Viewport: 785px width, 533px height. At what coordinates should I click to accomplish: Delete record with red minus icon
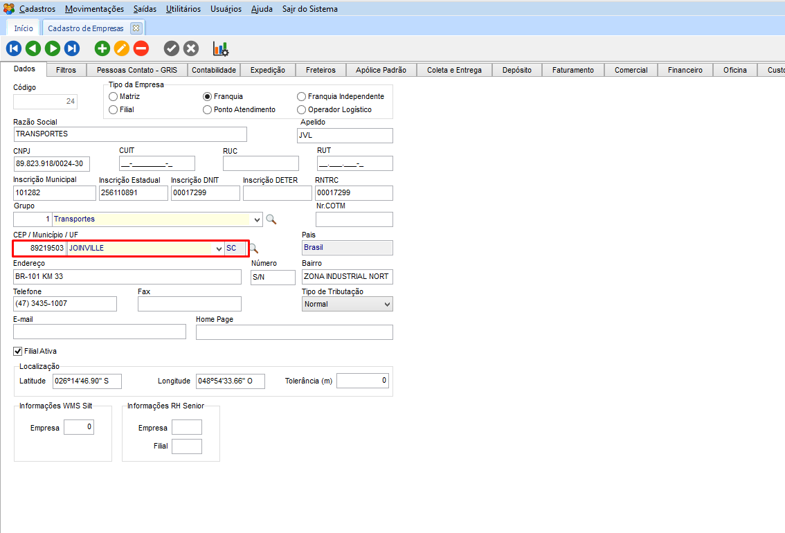(141, 48)
